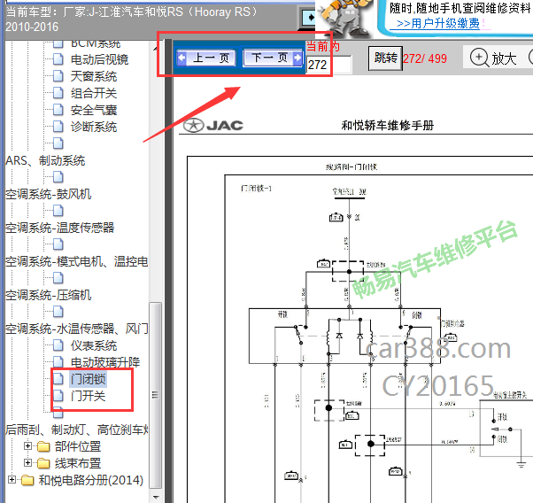This screenshot has width=533, height=503.
Task: Expand the 和悦电路分册(2014) folder
Action: 12,480
